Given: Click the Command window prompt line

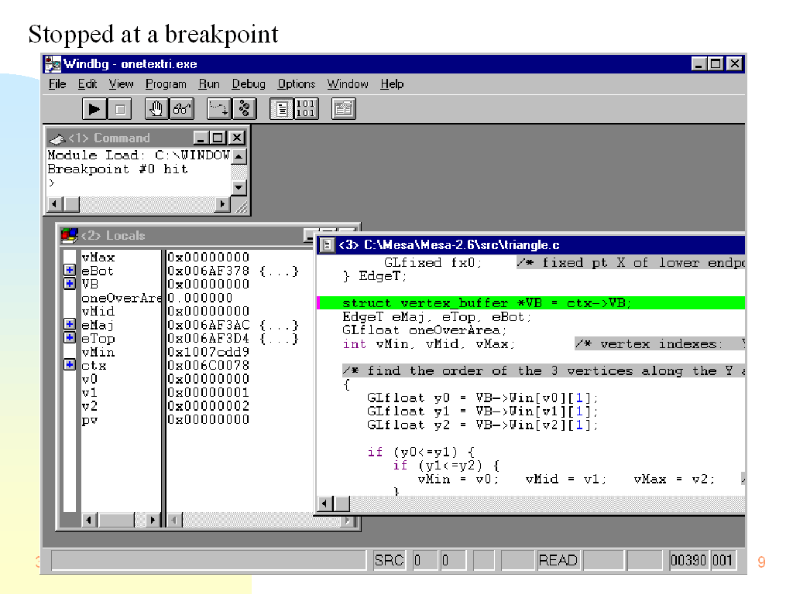Looking at the screenshot, I should click(x=116, y=183).
